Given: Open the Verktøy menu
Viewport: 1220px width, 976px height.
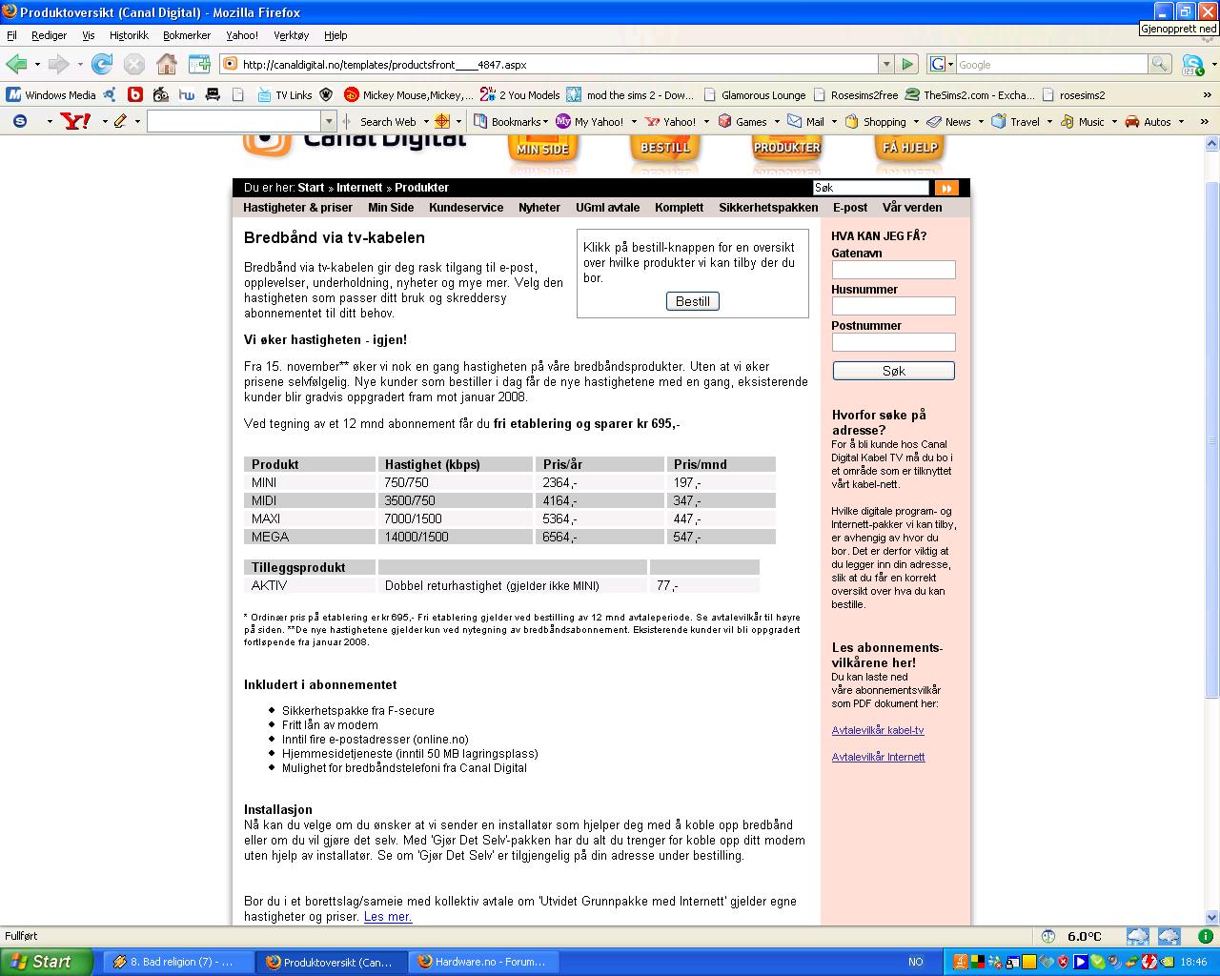Looking at the screenshot, I should [291, 35].
